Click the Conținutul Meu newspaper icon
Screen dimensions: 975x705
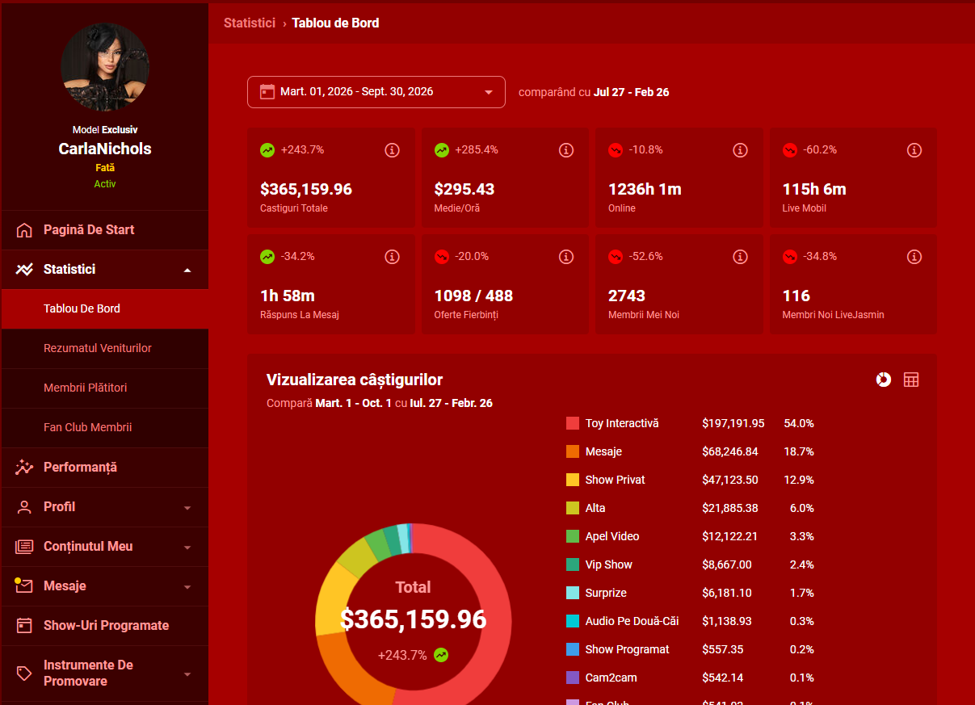pyautogui.click(x=24, y=547)
